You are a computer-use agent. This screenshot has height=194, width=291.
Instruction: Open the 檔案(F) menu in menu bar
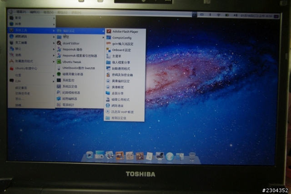click(21, 12)
